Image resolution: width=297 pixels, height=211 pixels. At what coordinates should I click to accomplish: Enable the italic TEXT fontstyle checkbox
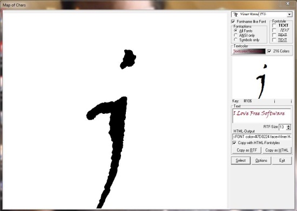coord(274,30)
